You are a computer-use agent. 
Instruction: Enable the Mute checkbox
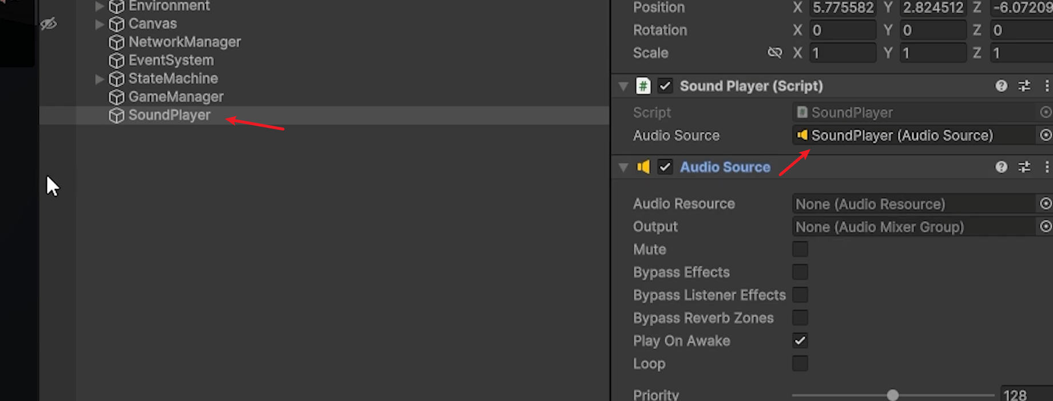(800, 250)
